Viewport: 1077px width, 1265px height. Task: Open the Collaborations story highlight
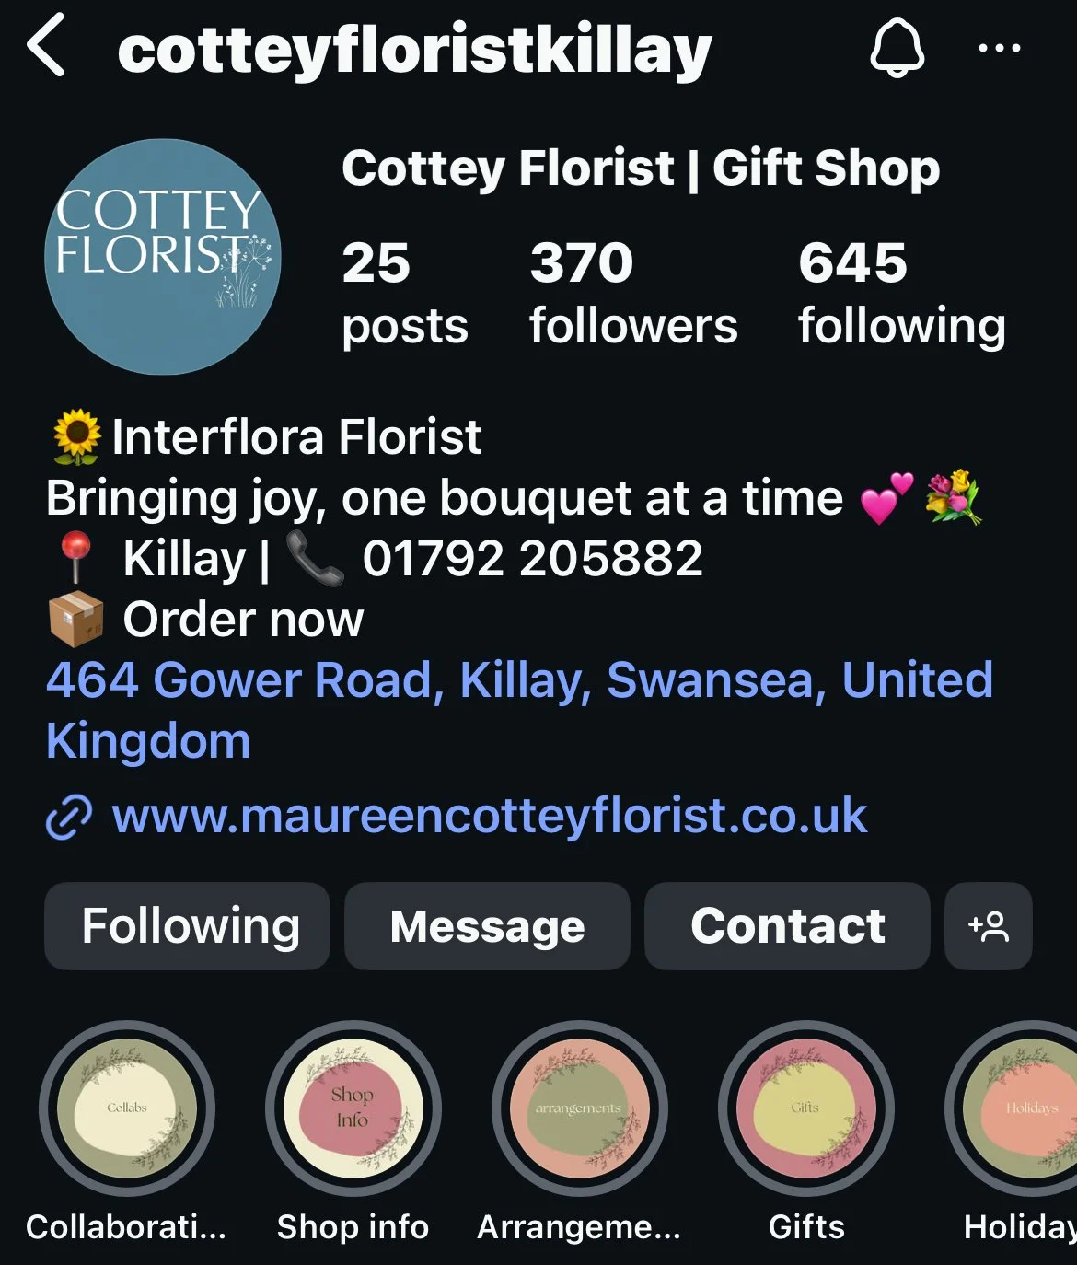127,1108
